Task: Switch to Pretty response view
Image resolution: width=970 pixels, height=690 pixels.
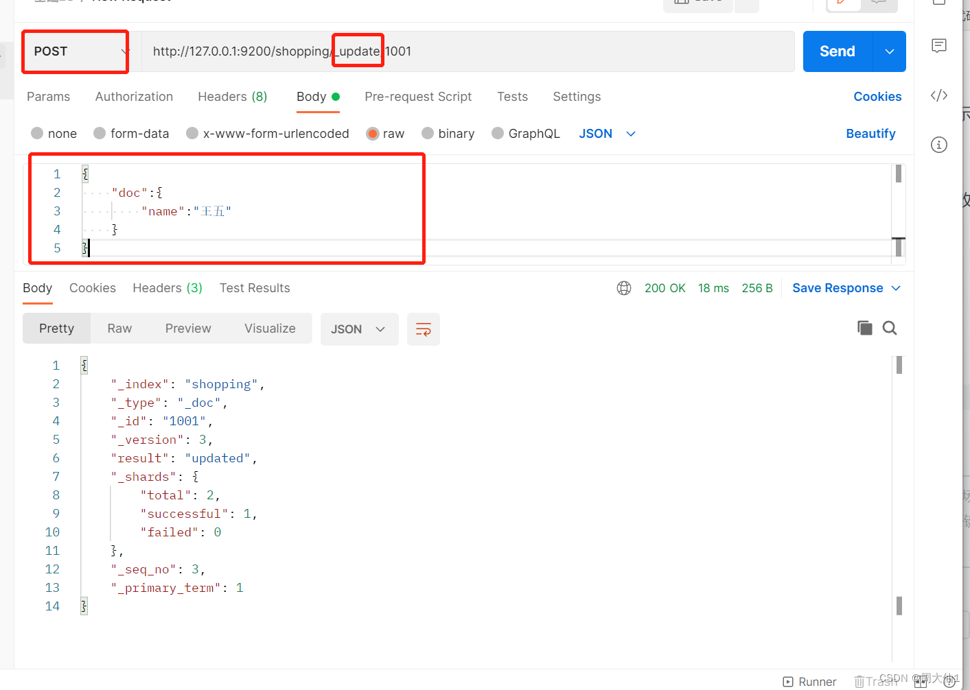Action: click(x=56, y=329)
